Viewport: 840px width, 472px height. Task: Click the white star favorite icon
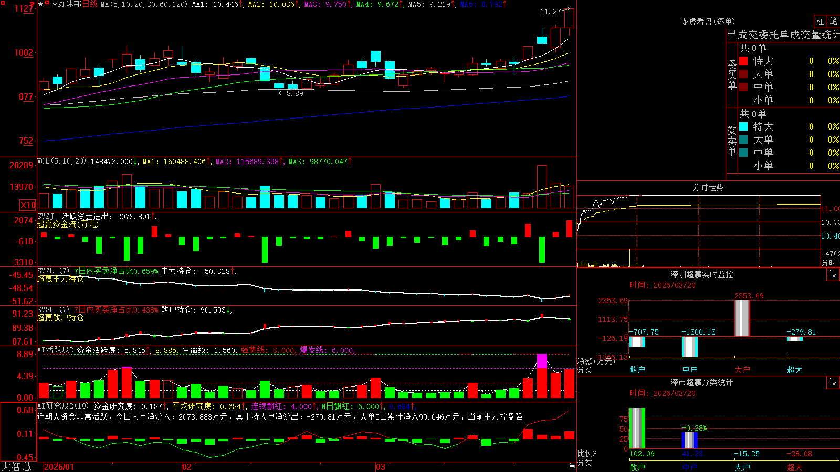coord(41,4)
